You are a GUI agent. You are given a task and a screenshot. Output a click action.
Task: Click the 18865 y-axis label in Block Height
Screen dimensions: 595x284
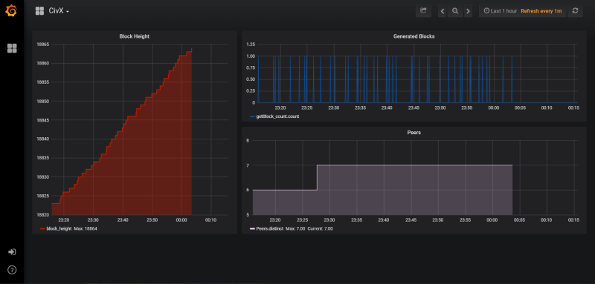(x=42, y=44)
